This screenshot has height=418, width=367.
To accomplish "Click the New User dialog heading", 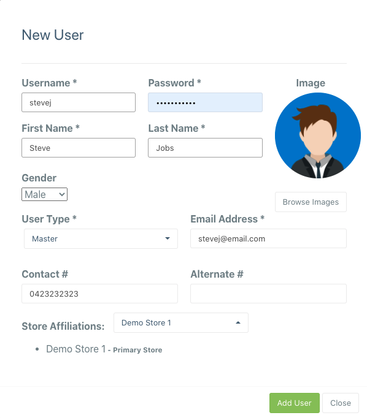I will click(53, 35).
